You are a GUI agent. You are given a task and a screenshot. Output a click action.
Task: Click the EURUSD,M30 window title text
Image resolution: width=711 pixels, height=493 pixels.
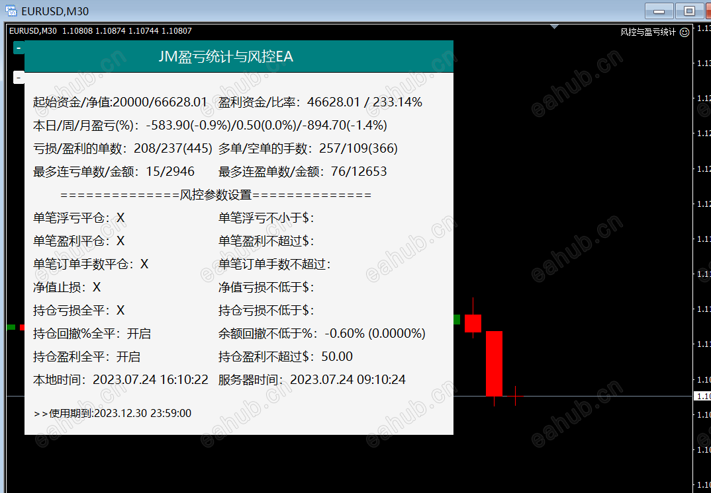point(55,11)
